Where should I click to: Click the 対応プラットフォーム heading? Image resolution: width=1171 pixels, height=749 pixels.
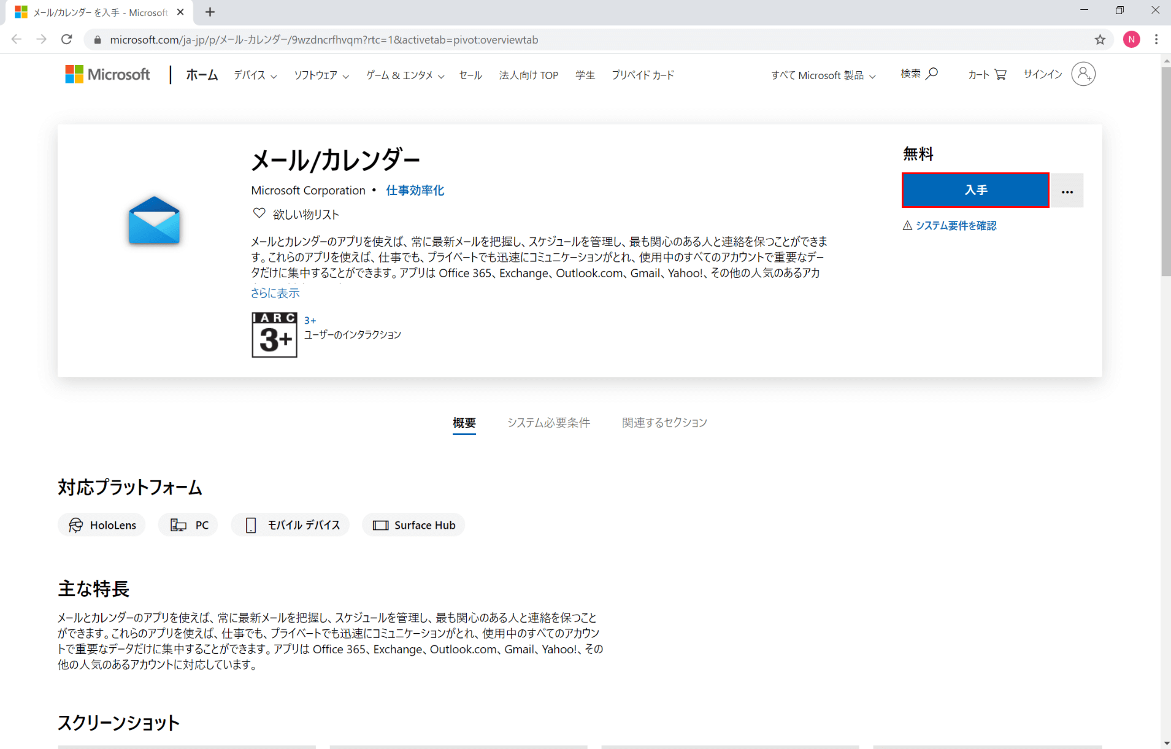[x=130, y=488]
